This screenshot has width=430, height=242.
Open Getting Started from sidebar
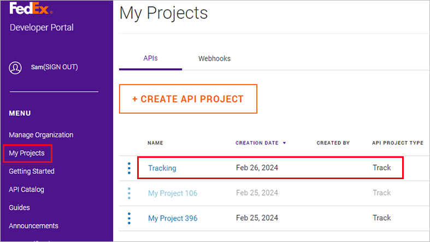[x=32, y=172]
